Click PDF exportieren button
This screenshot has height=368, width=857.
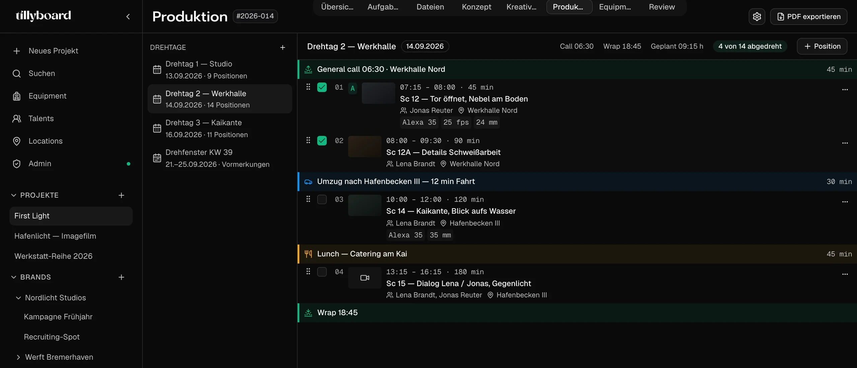(808, 16)
